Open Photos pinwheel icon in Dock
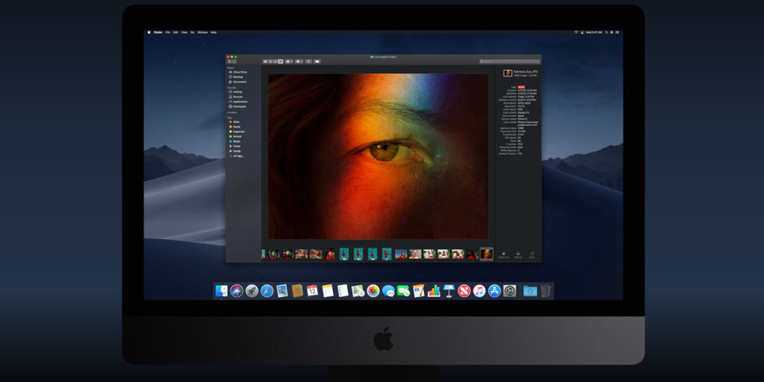 coord(374,291)
